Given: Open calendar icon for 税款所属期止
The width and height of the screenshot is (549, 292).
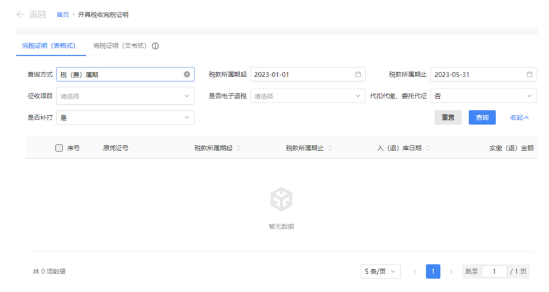Looking at the screenshot, I should (529, 74).
